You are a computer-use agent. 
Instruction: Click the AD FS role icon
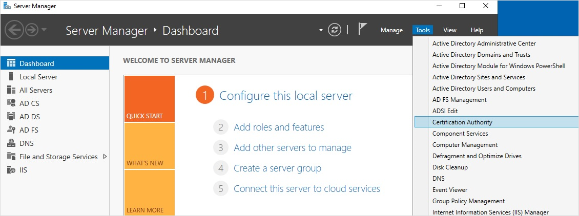[x=11, y=129]
